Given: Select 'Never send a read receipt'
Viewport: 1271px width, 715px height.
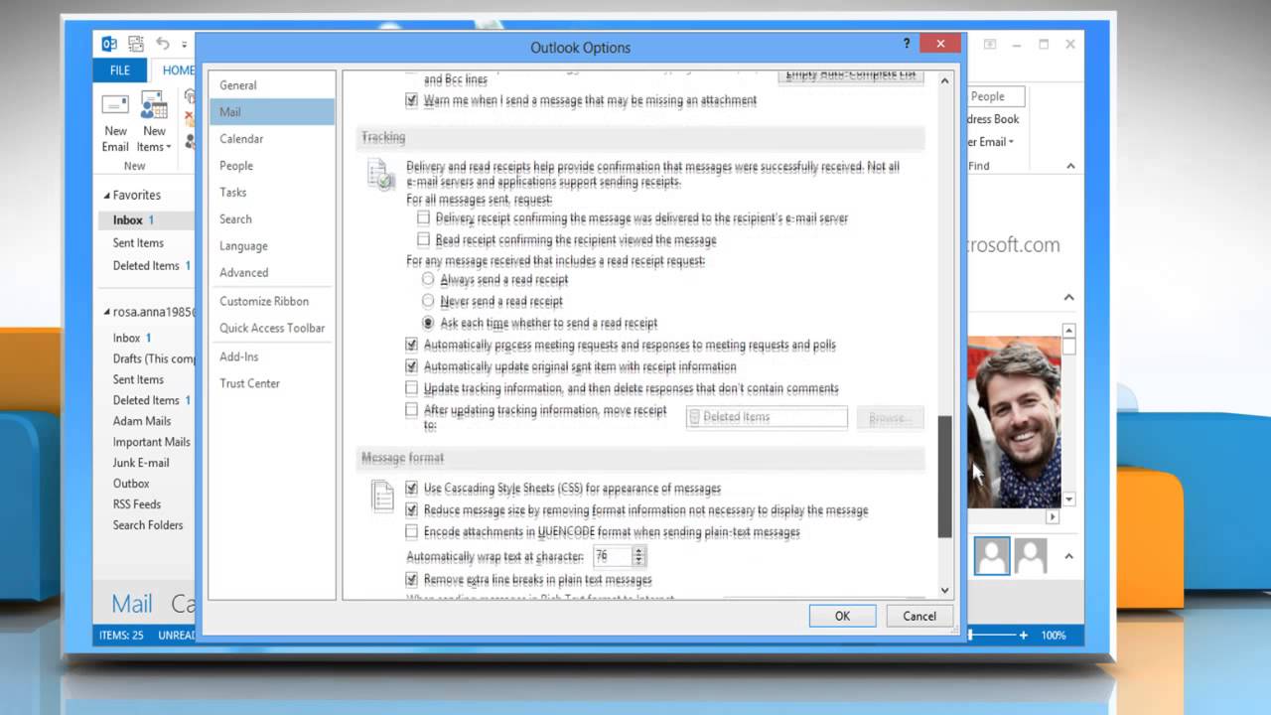Looking at the screenshot, I should click(x=428, y=301).
